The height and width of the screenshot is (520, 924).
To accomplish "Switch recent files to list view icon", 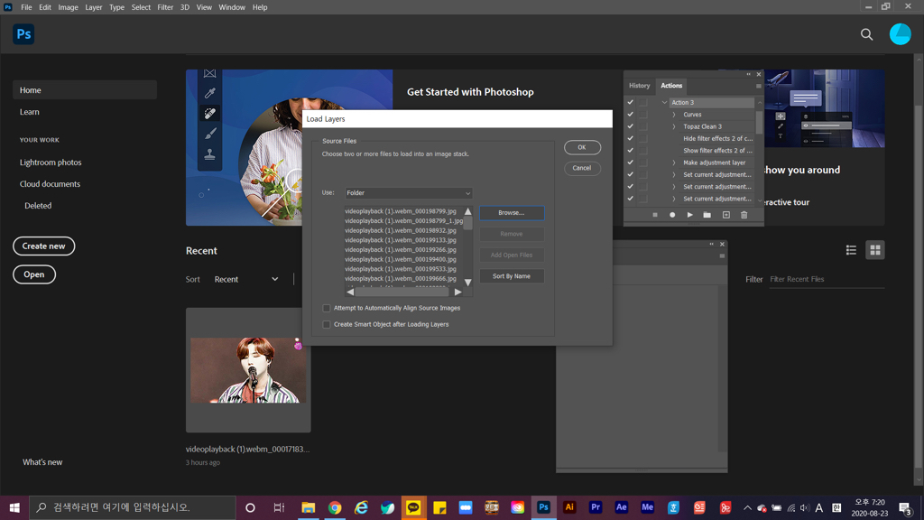I will [x=851, y=250].
